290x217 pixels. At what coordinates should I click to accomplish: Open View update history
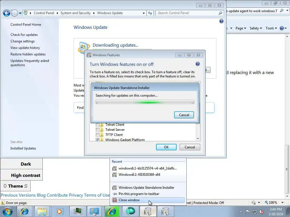coord(25,47)
